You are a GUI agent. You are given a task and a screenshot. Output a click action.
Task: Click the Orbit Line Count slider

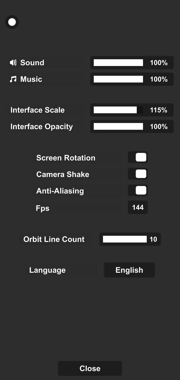point(125,239)
